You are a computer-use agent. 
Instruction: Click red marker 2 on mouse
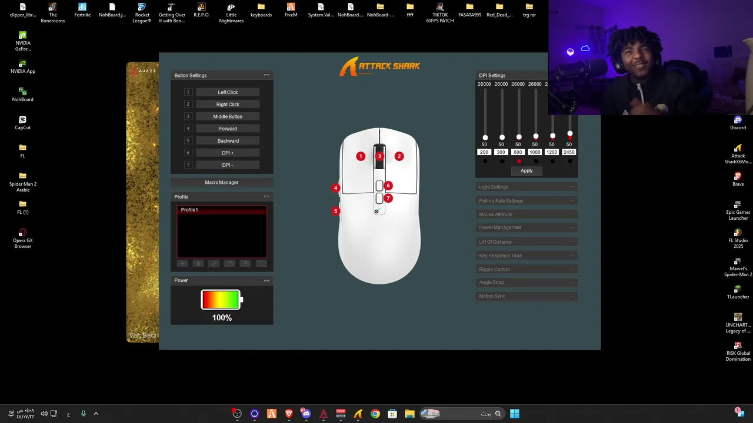click(x=399, y=156)
